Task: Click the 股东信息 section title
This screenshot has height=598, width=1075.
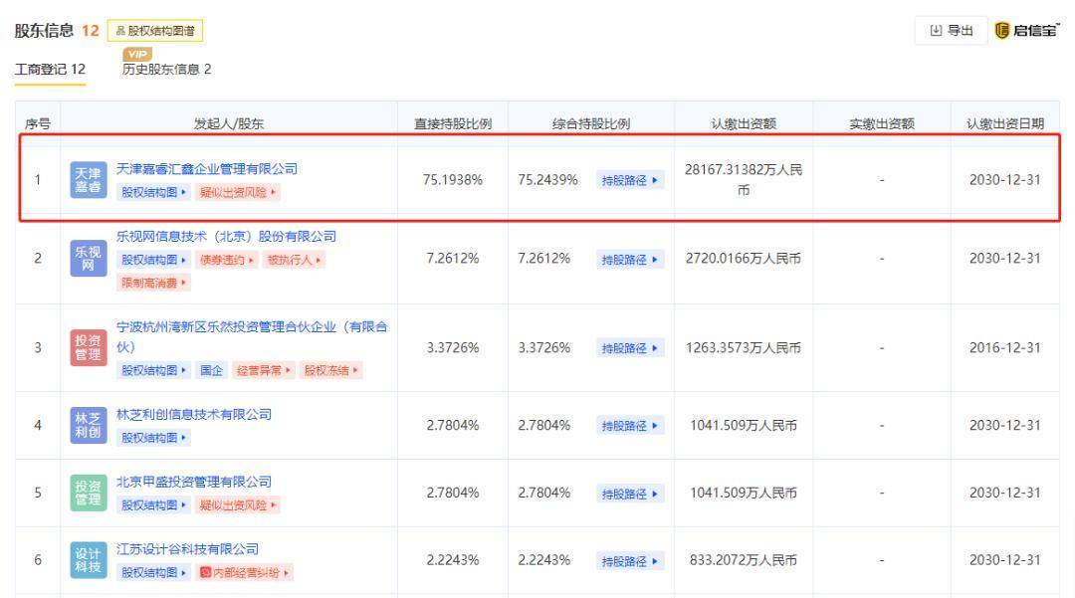Action: point(44,31)
